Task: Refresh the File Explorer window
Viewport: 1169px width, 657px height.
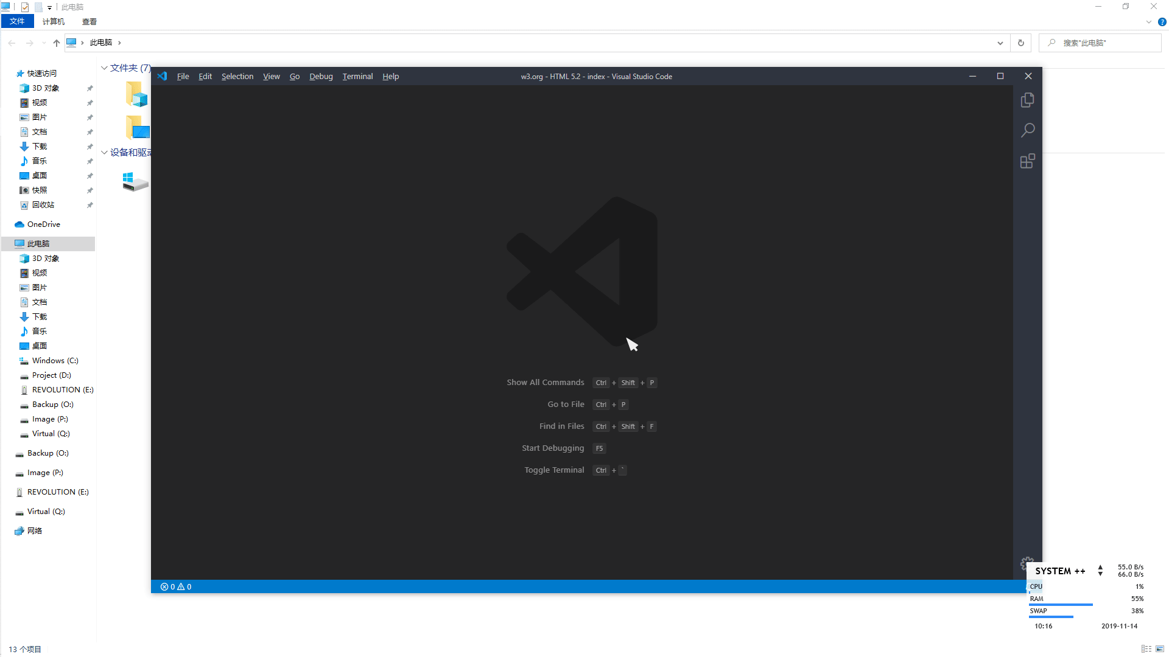Action: pos(1021,43)
